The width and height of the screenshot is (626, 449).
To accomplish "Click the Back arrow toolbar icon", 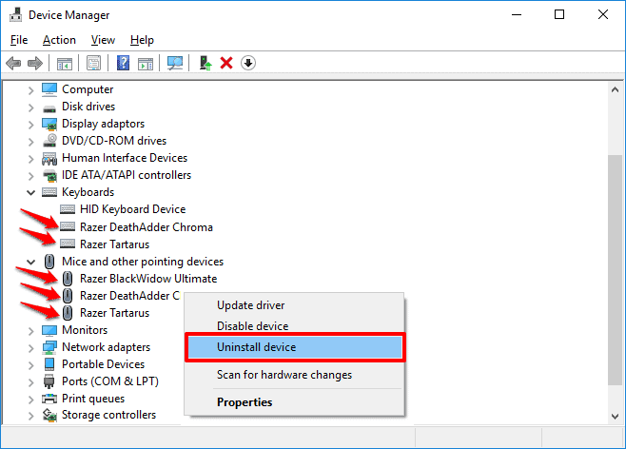I will click(13, 63).
